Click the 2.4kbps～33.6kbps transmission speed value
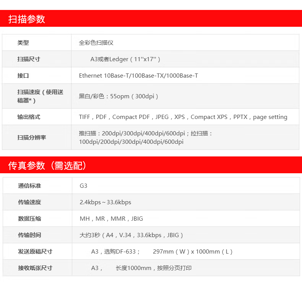Screen dimensions: 302x288 coord(106,202)
